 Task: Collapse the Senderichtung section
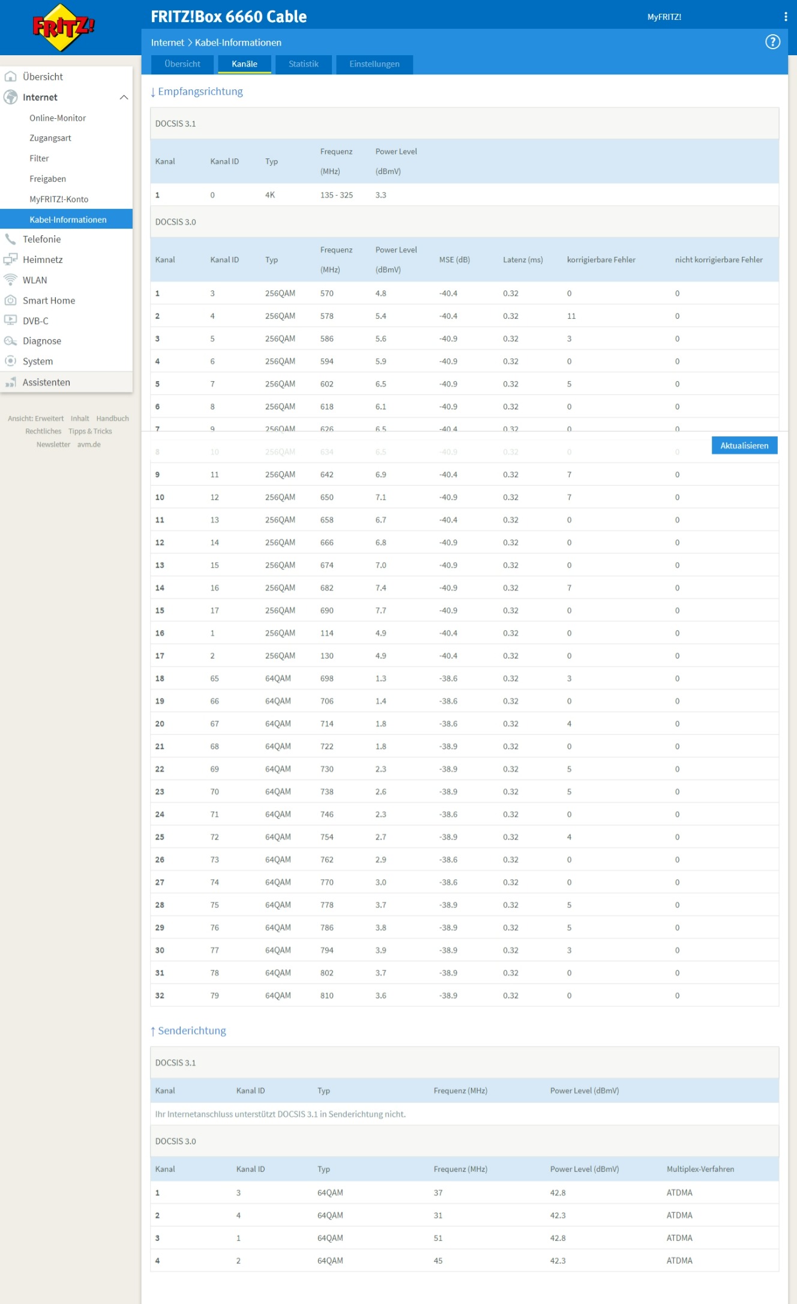click(188, 1030)
